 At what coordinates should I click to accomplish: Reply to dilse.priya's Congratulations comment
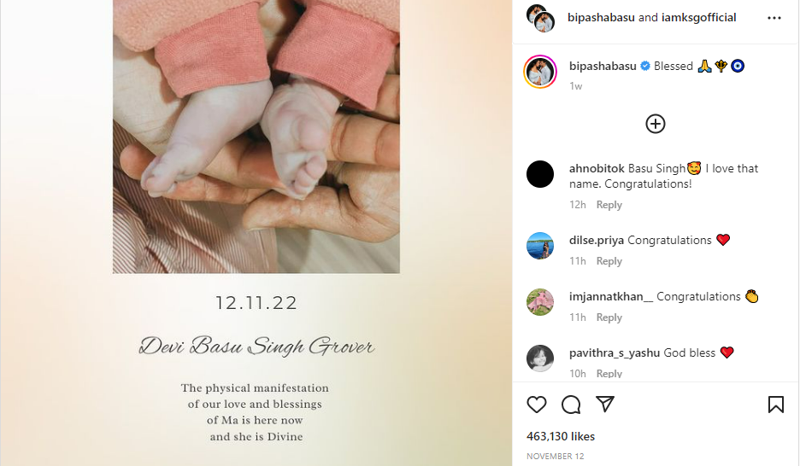click(x=609, y=261)
